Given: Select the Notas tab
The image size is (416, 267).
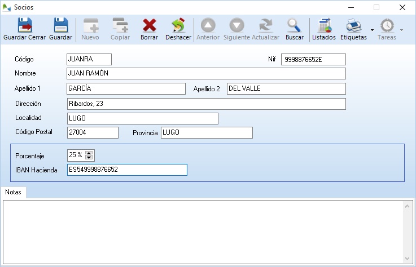Looking at the screenshot, I should pyautogui.click(x=14, y=192).
